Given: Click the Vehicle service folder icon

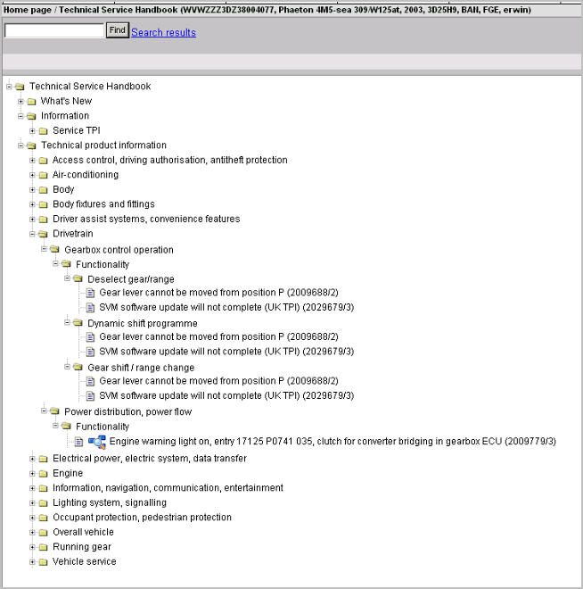Looking at the screenshot, I should pos(44,562).
